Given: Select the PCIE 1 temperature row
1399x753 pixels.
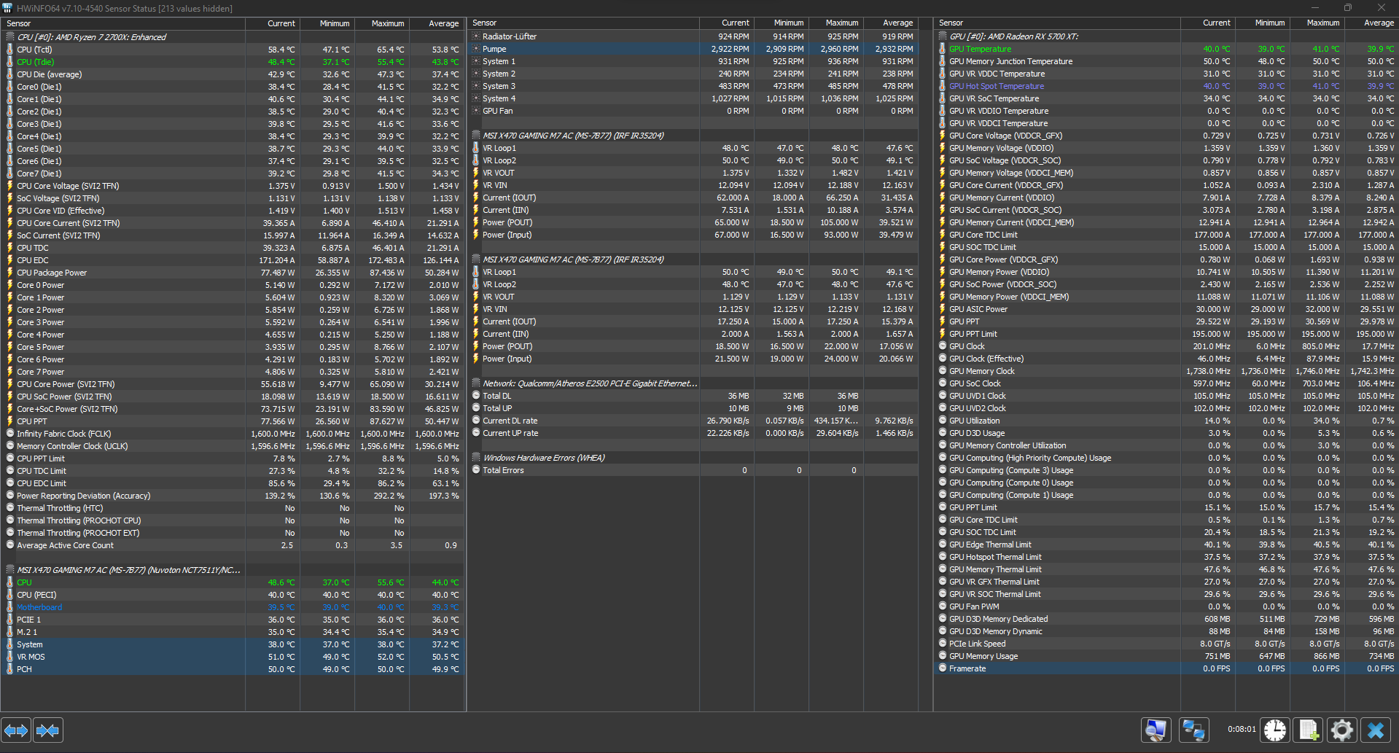Looking at the screenshot, I should tap(233, 620).
